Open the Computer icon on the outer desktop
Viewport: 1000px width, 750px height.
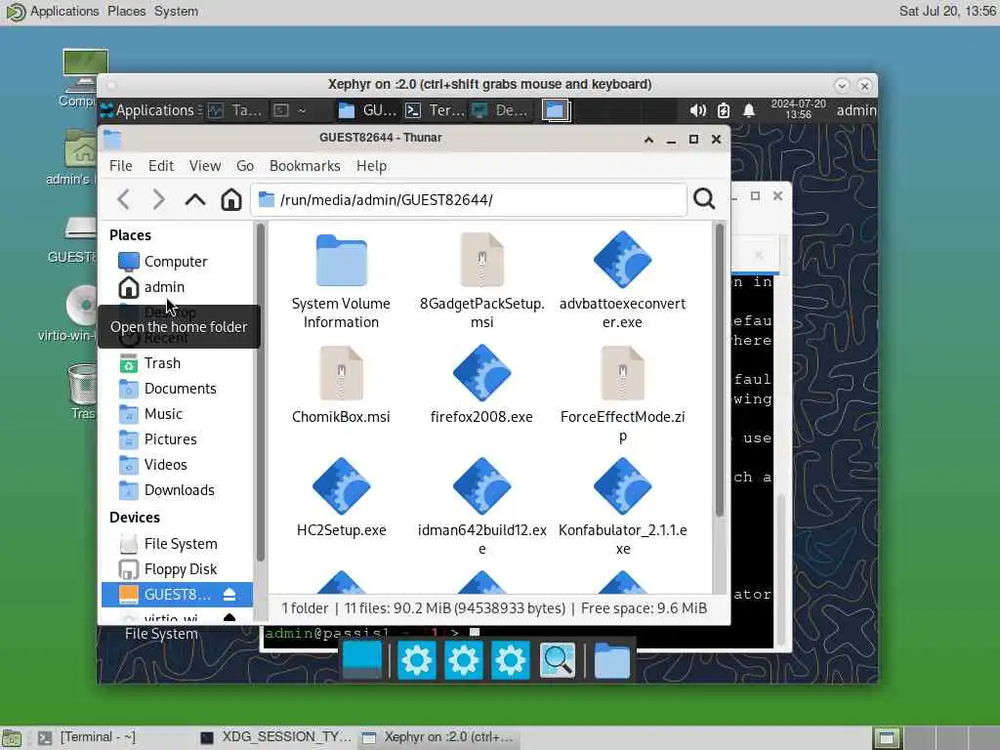[85, 69]
